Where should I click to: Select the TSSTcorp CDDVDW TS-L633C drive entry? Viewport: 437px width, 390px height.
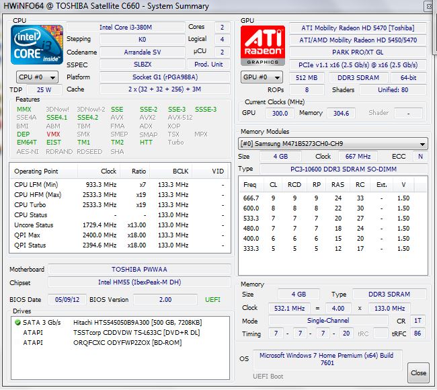pyautogui.click(x=120, y=333)
